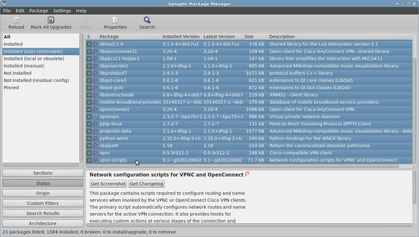
Task: Click the Reload toolbar icon
Action: [16, 20]
